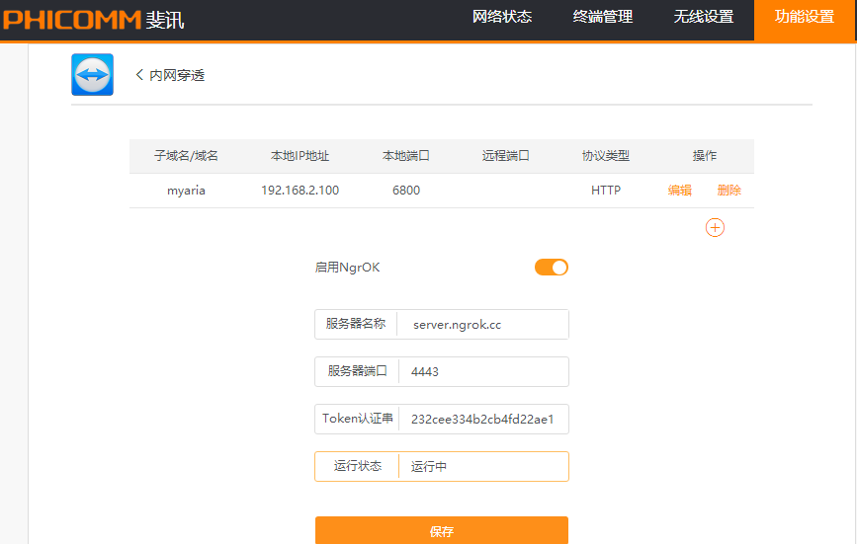Click the 本地IP地址 column header

[x=300, y=156]
